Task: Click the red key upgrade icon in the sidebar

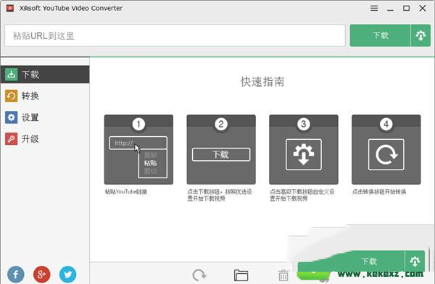Action: point(11,138)
